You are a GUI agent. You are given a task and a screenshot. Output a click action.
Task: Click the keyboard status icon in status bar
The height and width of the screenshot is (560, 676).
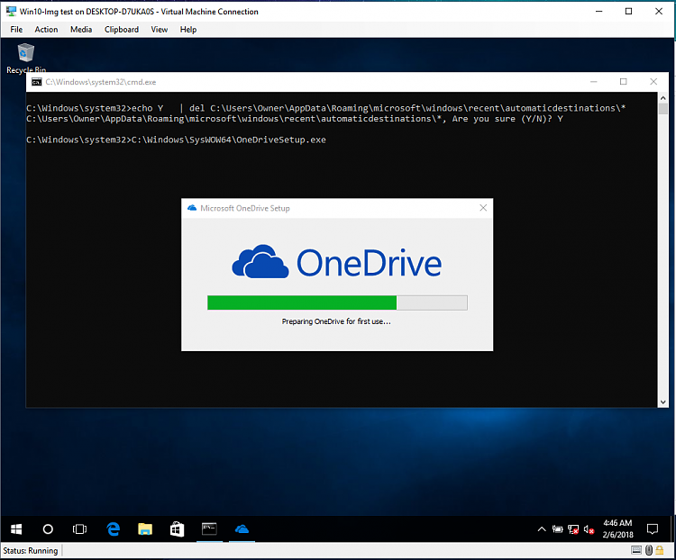point(636,550)
